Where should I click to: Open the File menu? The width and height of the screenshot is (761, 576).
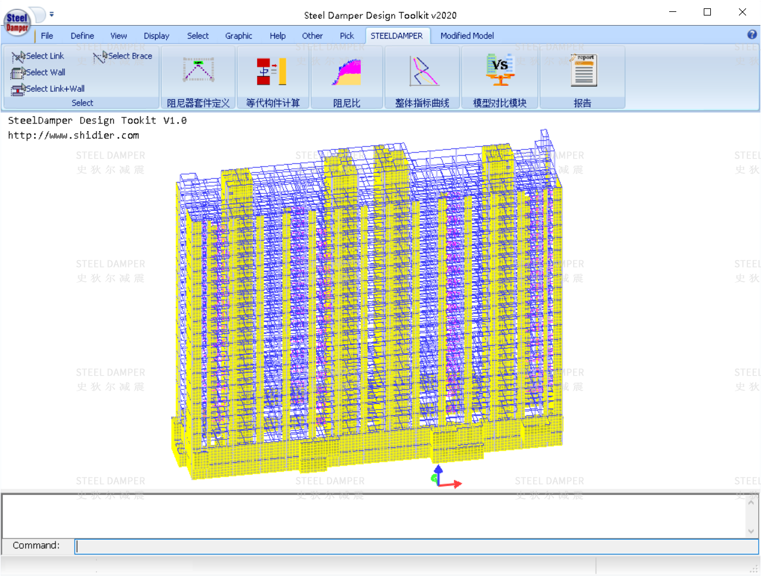click(x=47, y=36)
